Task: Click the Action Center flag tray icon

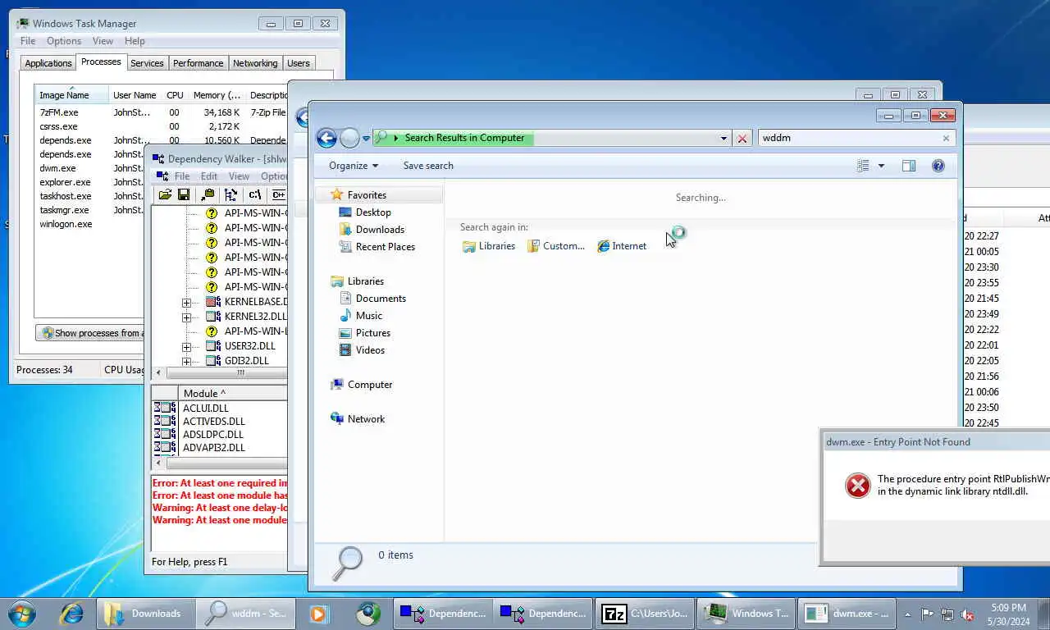Action: (927, 614)
